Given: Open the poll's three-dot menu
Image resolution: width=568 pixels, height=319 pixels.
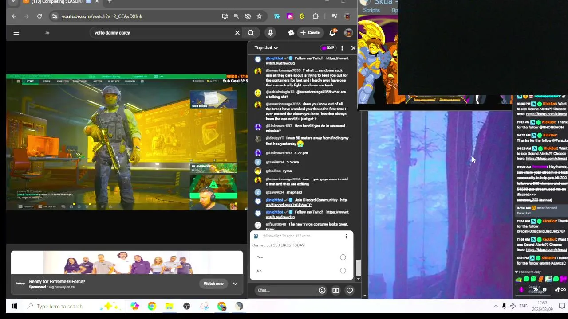Looking at the screenshot, I should 346,236.
